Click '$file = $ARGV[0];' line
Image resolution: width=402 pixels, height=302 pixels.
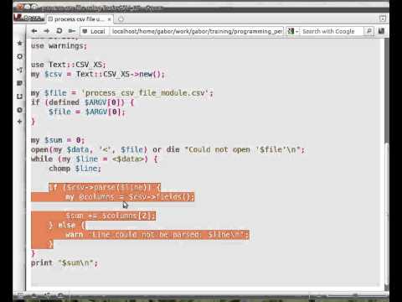pos(87,112)
